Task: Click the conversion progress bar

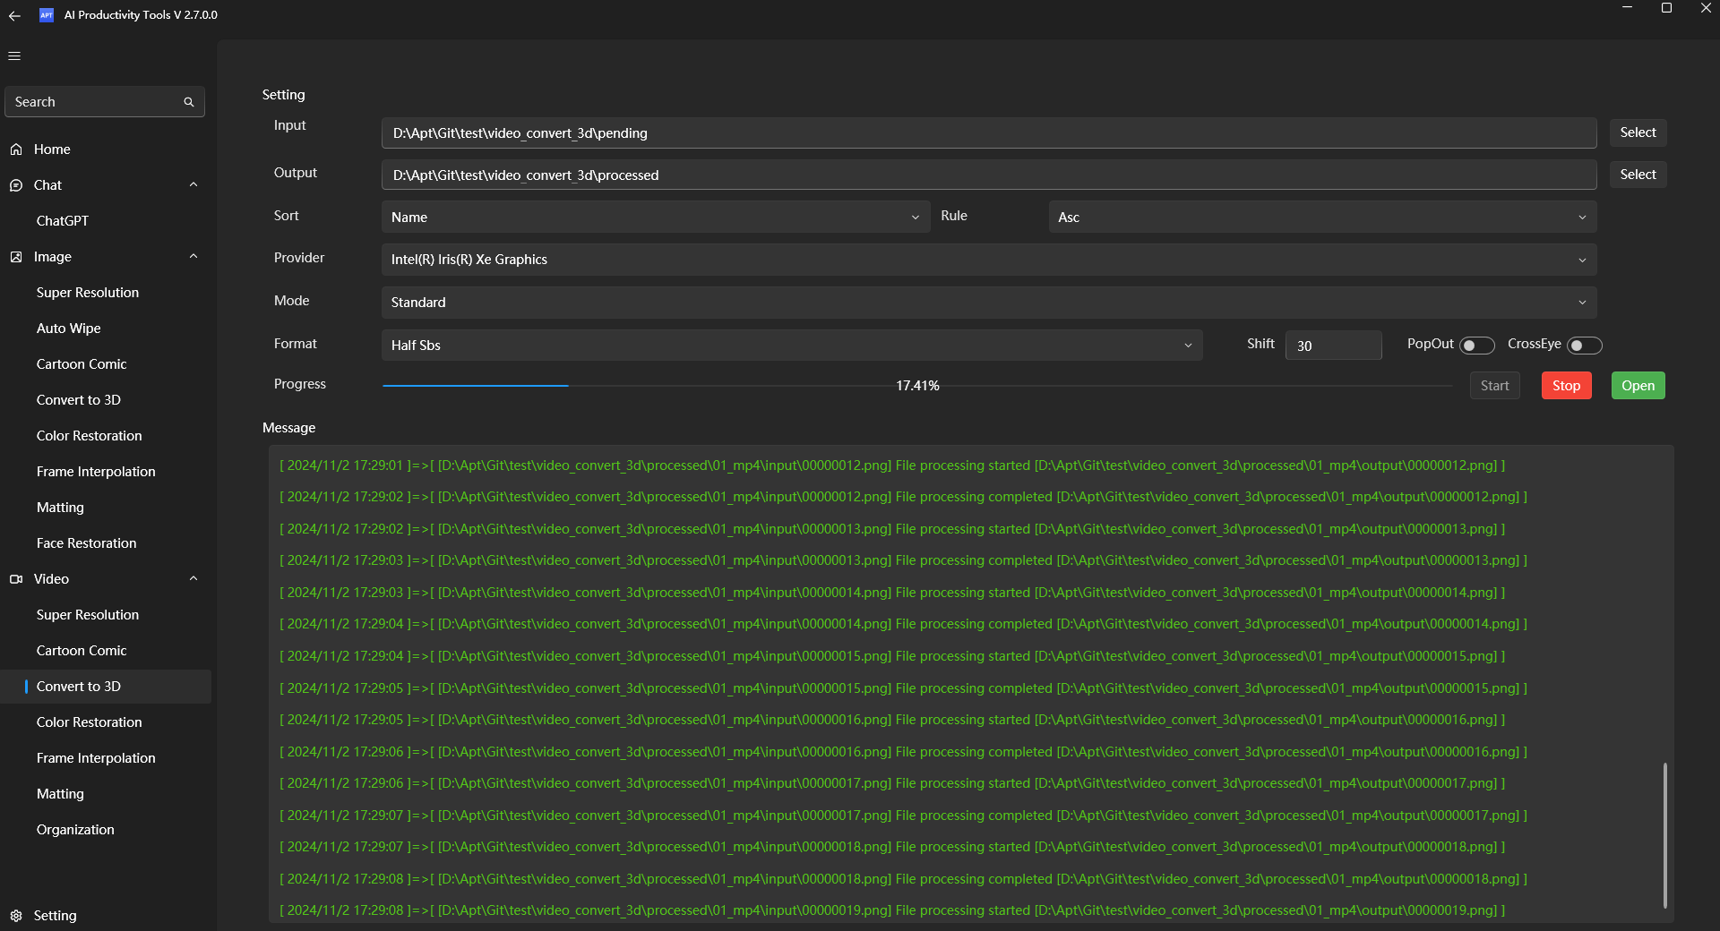Action: pos(916,386)
